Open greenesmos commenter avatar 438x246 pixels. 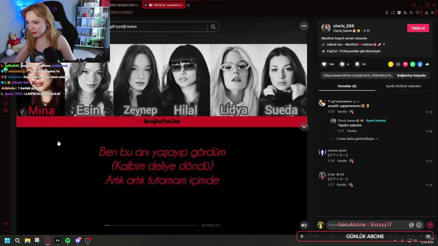pos(322,103)
